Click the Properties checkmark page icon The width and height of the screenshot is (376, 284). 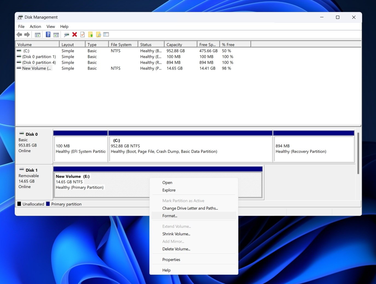coord(82,35)
